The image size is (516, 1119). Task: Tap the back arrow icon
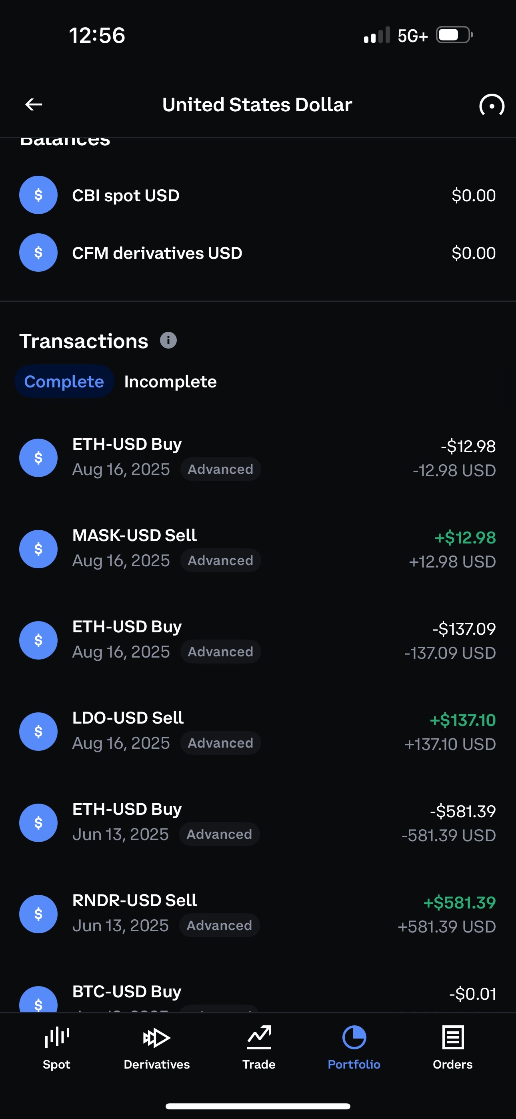pos(34,104)
